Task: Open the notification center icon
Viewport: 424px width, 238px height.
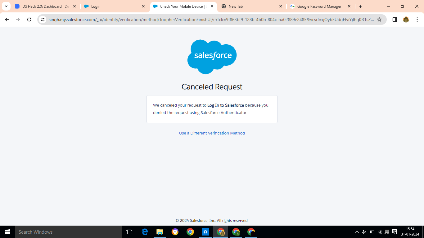Action: click(x=394, y=232)
